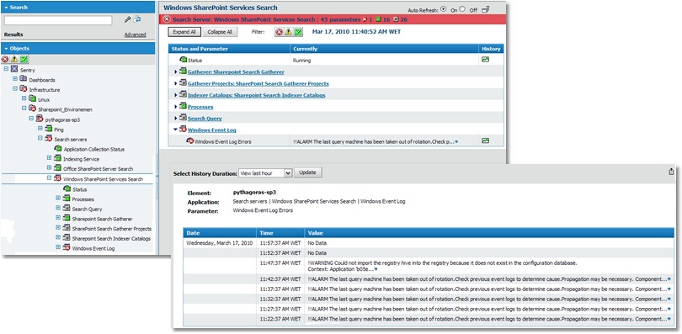Screen dimensions: 682x334
Task: Collapse the Windows Event Log row
Action: (176, 130)
